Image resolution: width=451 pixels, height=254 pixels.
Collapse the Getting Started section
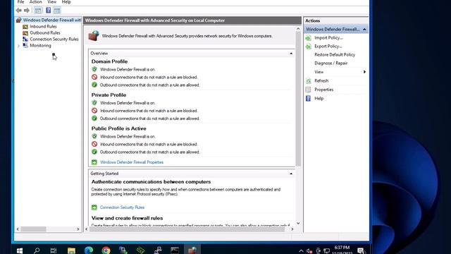pos(291,174)
